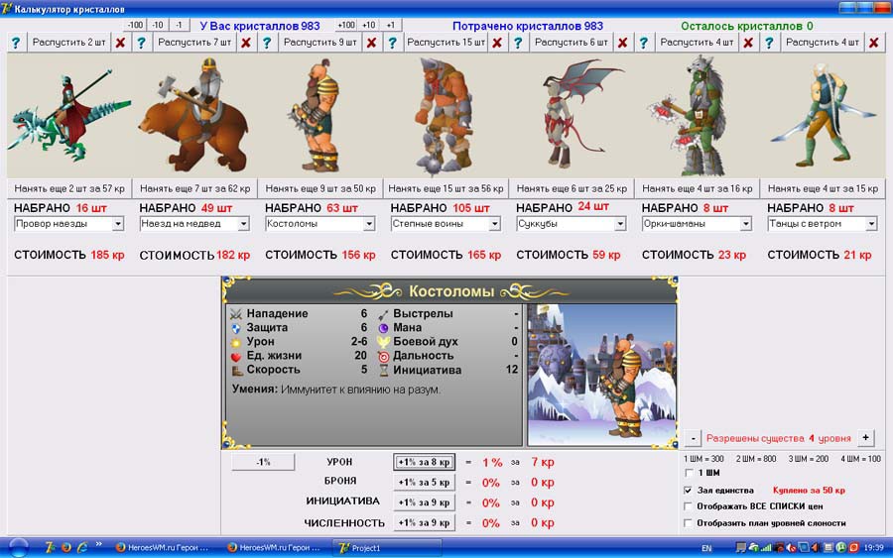Screen dimensions: 893x558
Task: Decrease allowed creature level with minus button
Action: click(x=693, y=438)
